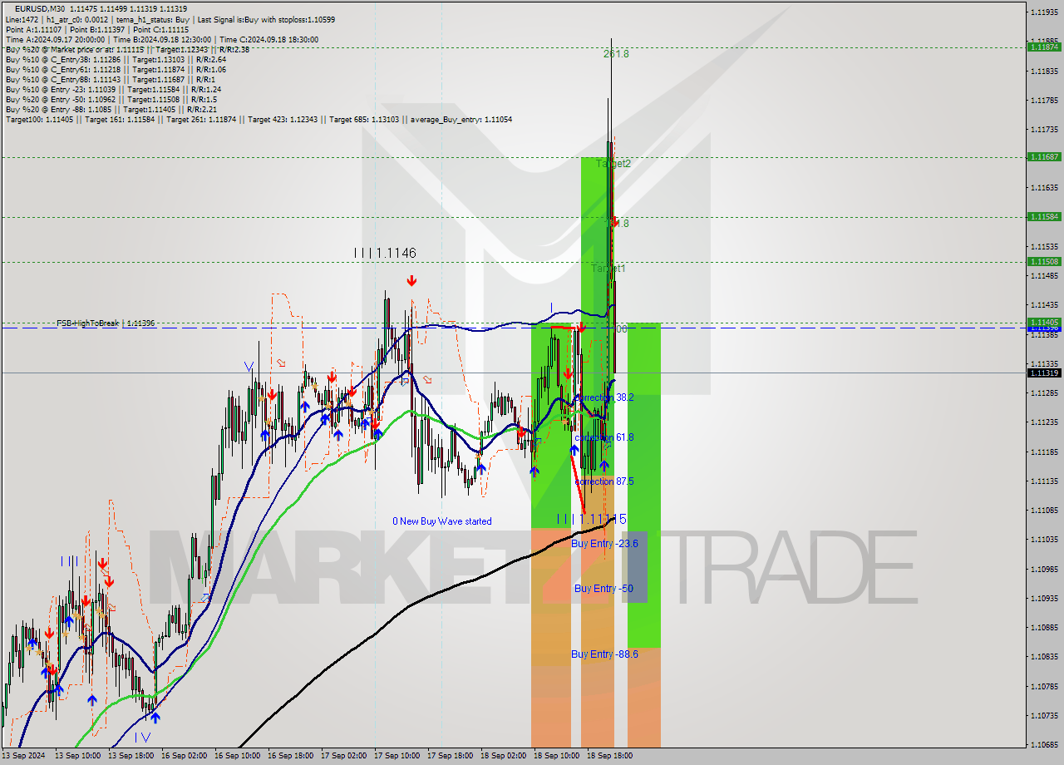The width and height of the screenshot is (1064, 765).
Task: Click current price tag 1.11319 on axis
Action: coord(1044,373)
